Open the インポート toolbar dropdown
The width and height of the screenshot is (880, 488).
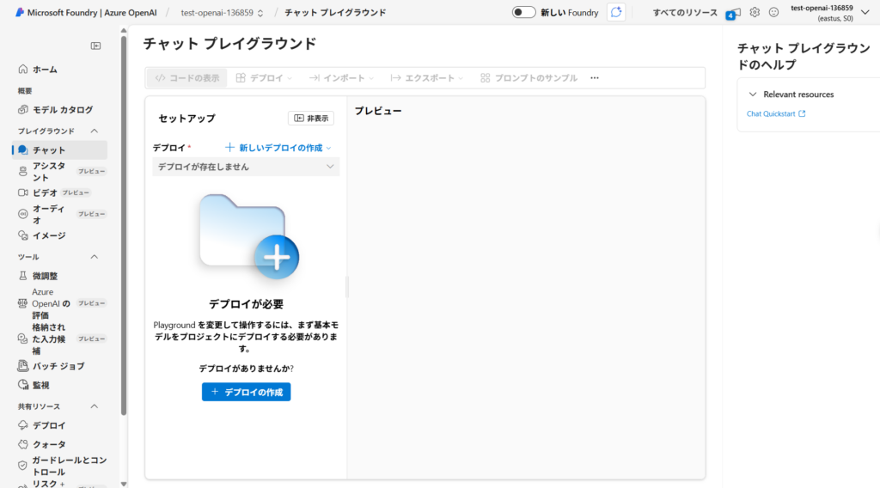pyautogui.click(x=341, y=78)
